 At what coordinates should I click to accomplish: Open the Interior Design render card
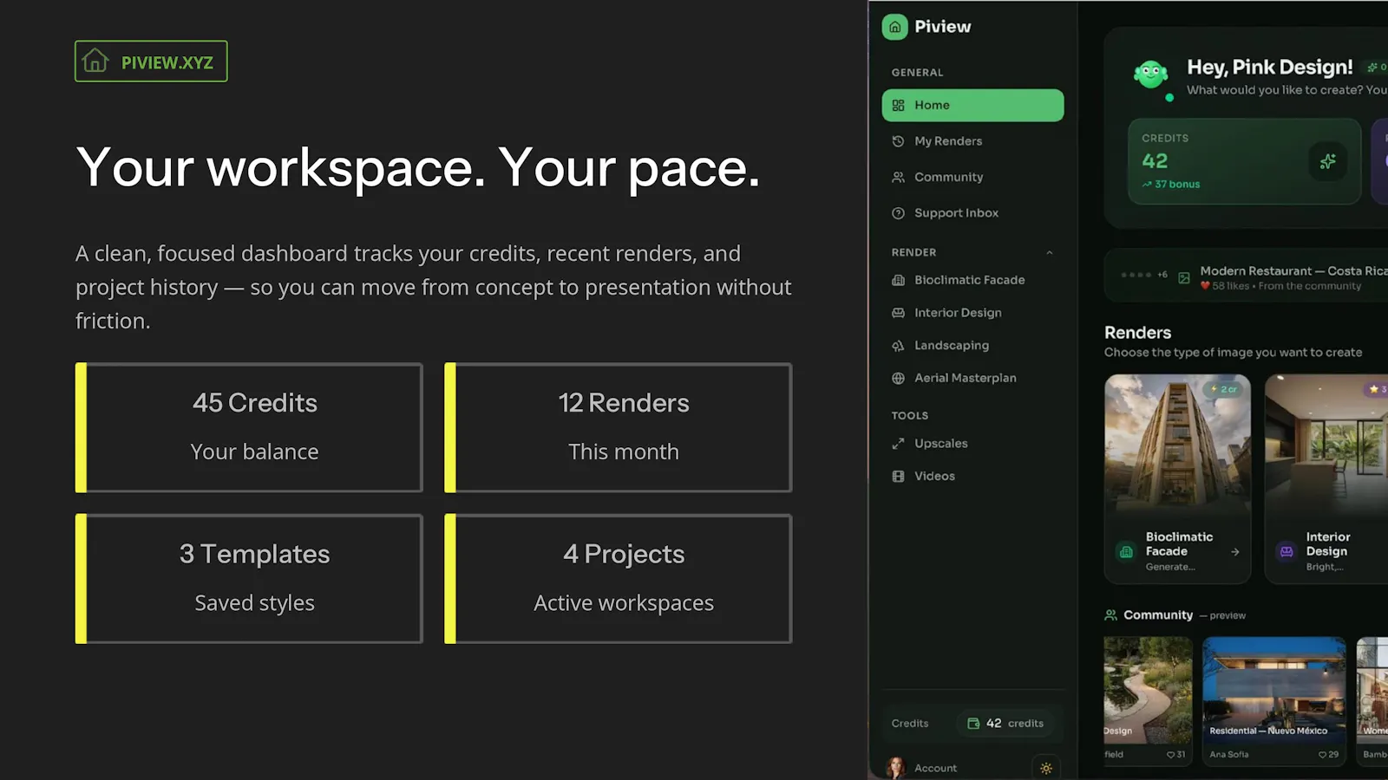coord(1326,479)
